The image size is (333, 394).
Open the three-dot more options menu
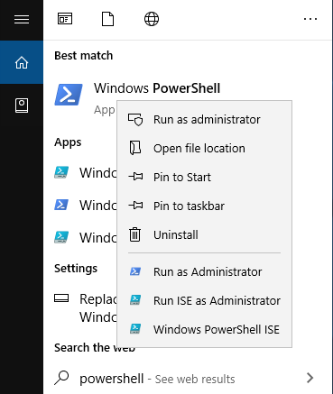(x=310, y=19)
